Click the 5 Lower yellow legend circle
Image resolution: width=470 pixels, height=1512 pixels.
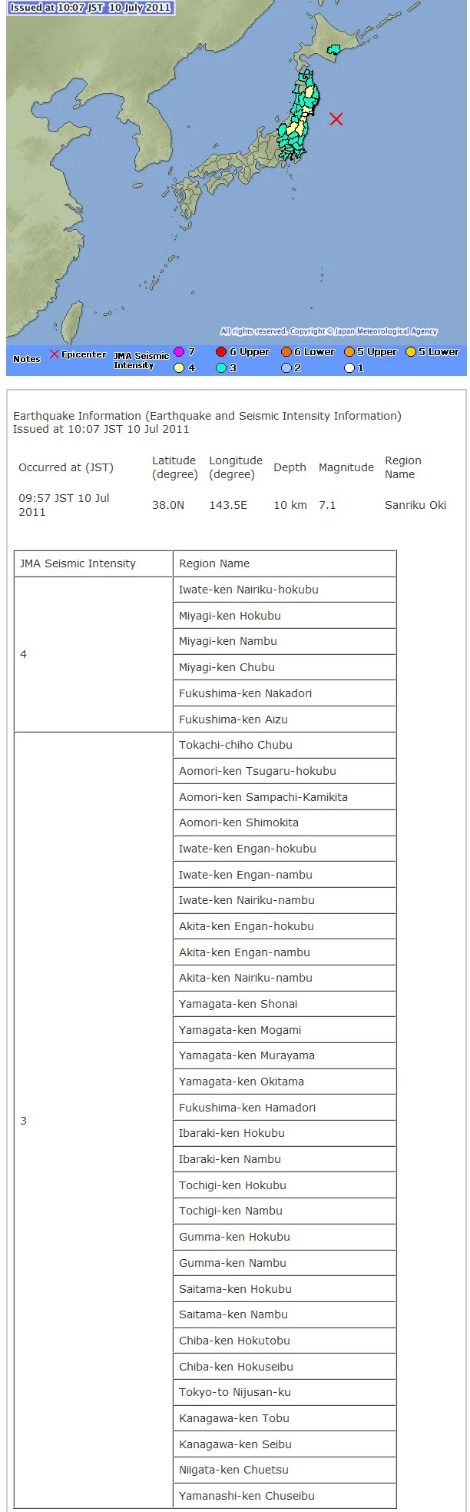[x=411, y=352]
